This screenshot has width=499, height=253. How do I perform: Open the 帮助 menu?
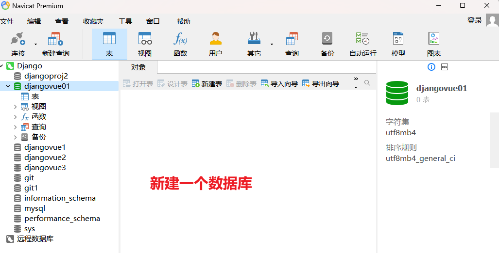(x=183, y=21)
